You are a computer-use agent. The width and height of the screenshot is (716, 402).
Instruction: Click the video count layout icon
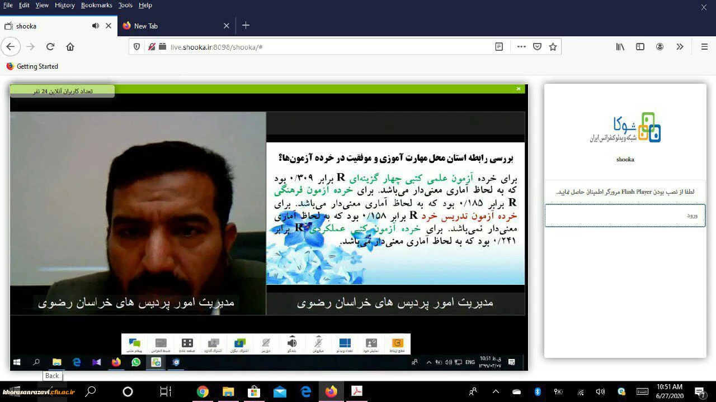pyautogui.click(x=345, y=344)
